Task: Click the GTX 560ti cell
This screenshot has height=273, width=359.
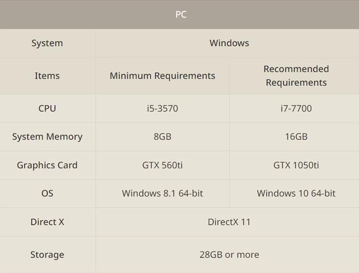Action: coord(163,165)
